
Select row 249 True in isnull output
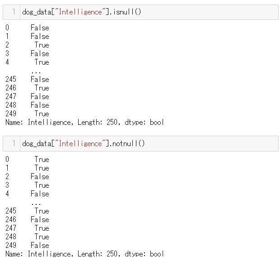tap(27, 114)
